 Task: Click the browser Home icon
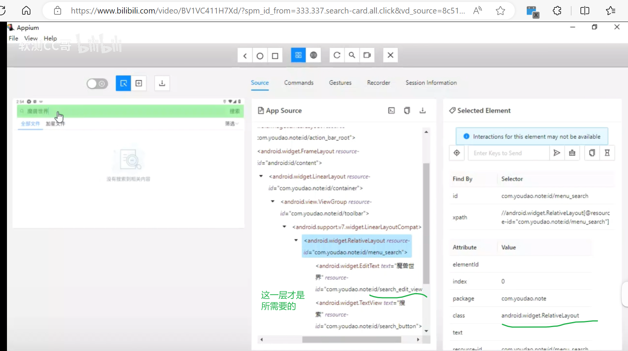[26, 10]
